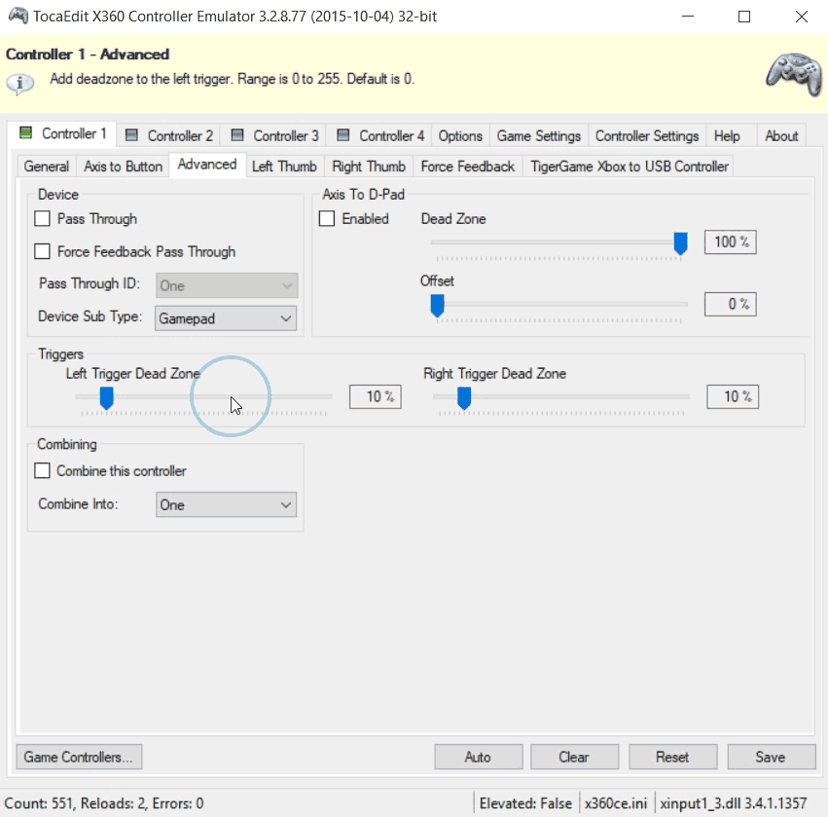Switch to the Controller 3 tab
Screen dimensions: 828x817
[x=274, y=135]
